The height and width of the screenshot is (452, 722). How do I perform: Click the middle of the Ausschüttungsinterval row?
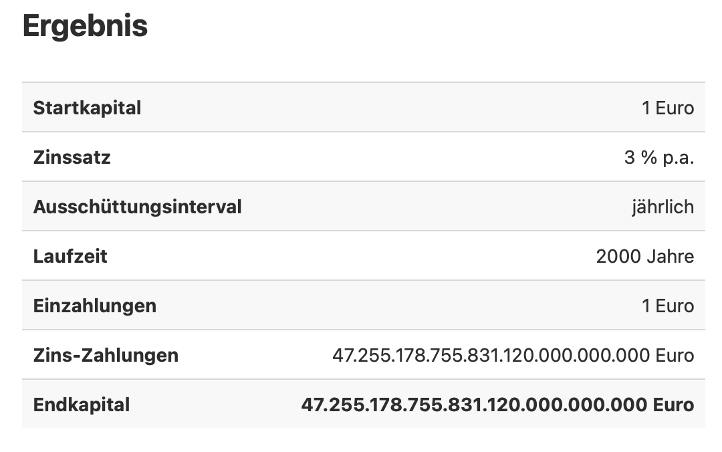pos(364,207)
